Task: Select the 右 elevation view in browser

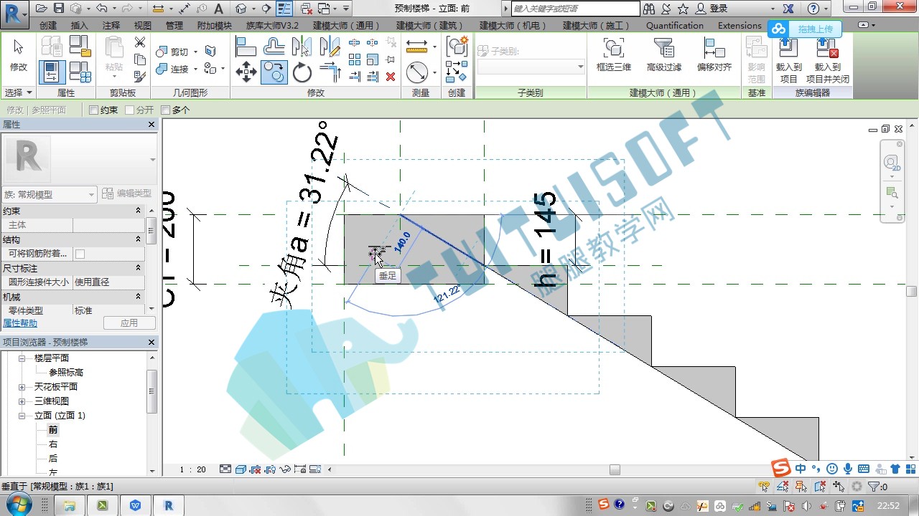Action: click(53, 444)
